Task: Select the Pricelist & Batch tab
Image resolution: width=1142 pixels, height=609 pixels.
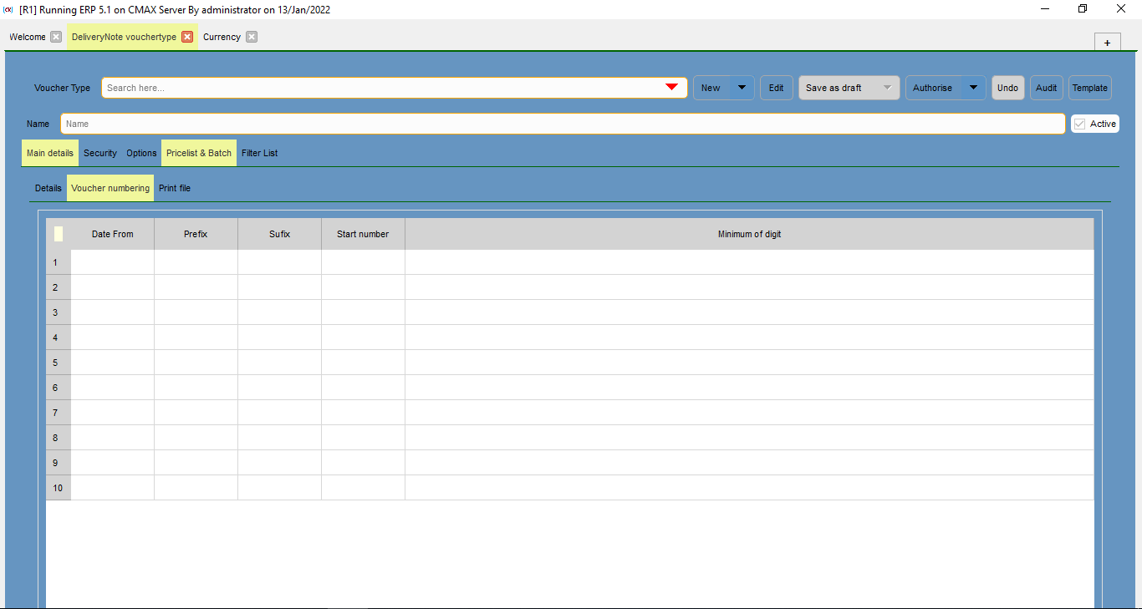Action: (x=199, y=153)
